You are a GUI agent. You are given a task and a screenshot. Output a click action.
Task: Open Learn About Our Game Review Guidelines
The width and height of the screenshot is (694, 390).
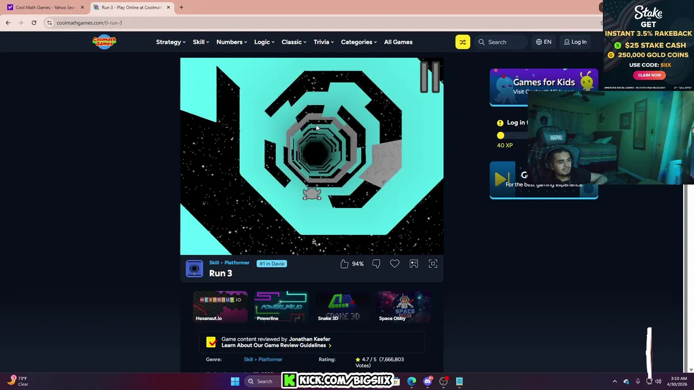tap(276, 346)
